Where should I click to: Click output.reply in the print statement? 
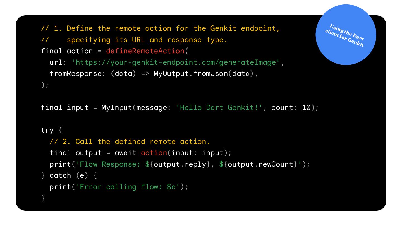[180, 164]
